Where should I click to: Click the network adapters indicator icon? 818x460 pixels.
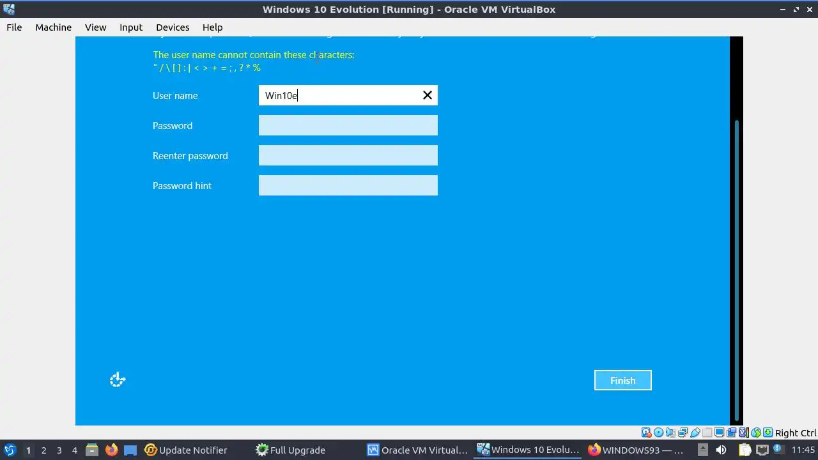coord(683,433)
